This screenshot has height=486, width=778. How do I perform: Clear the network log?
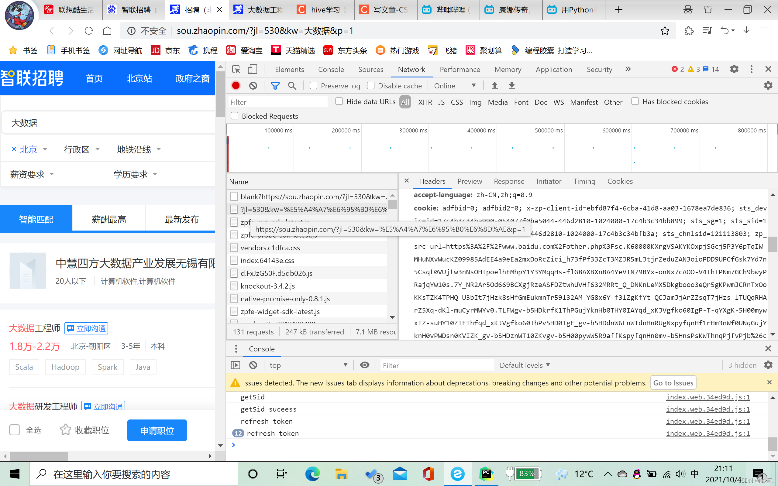click(x=253, y=85)
